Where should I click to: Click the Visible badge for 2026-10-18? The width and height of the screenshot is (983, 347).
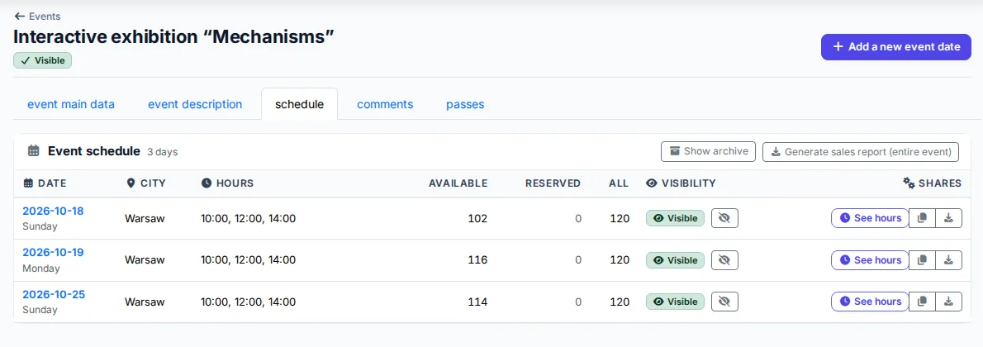click(675, 218)
